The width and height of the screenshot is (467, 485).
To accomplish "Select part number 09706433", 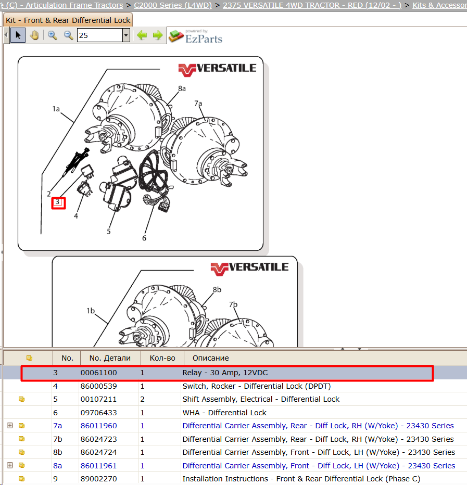I will pyautogui.click(x=98, y=413).
